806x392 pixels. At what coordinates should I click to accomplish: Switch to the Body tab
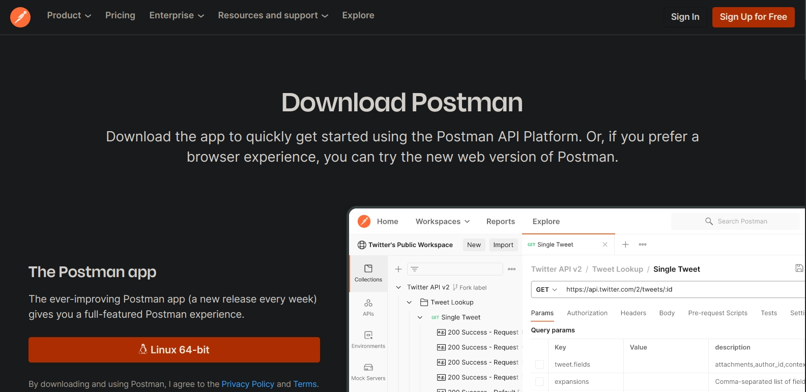tap(667, 313)
